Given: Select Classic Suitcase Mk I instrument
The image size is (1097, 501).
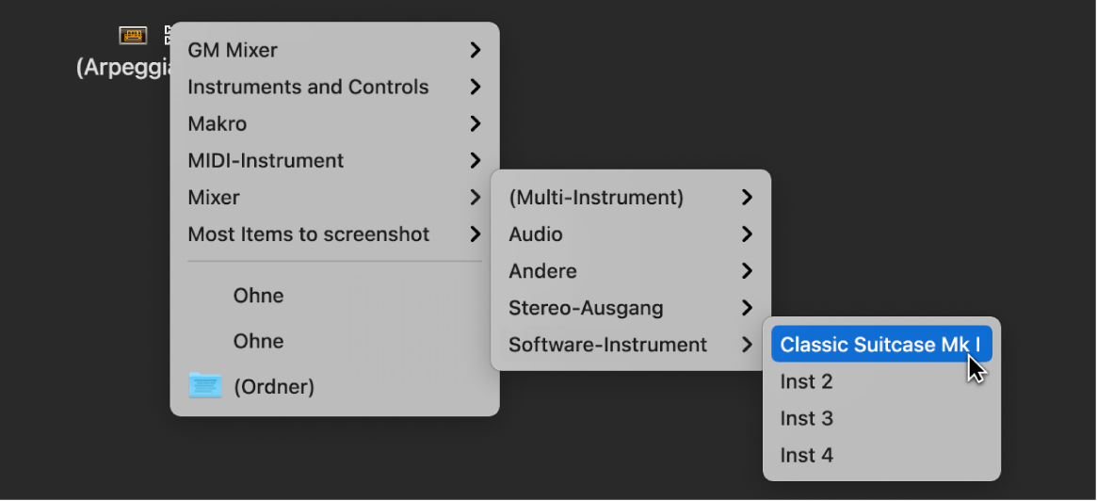Looking at the screenshot, I should (x=879, y=345).
